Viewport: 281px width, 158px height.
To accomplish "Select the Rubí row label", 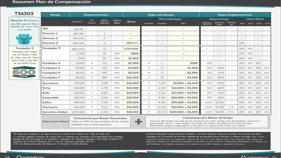I will pyautogui.click(x=46, y=93).
